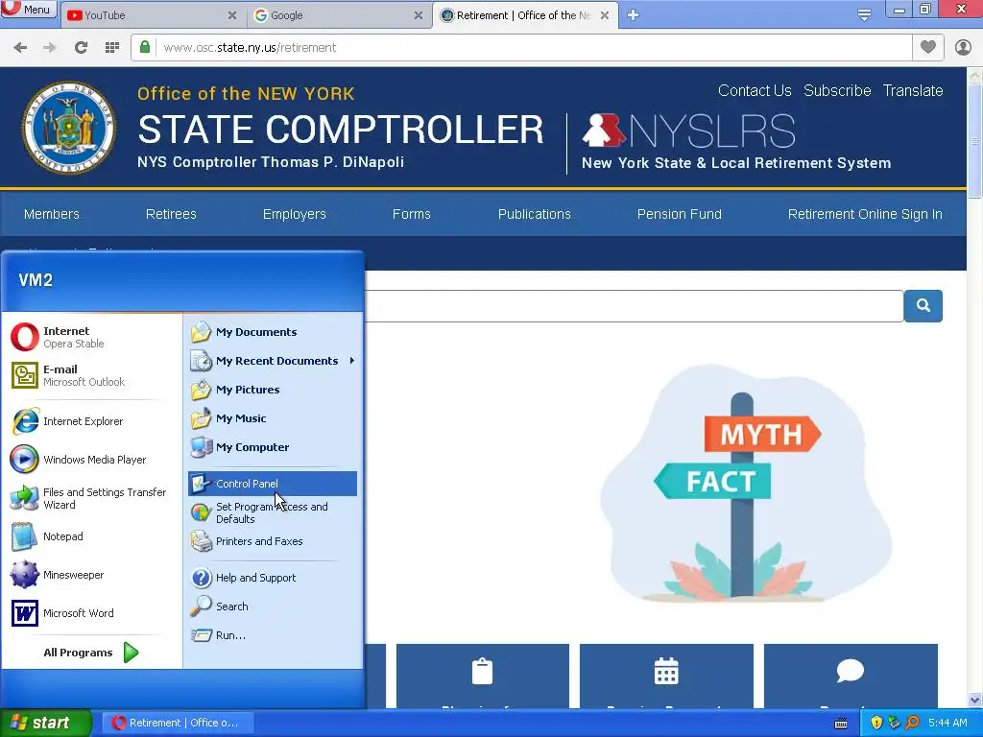The height and width of the screenshot is (737, 983).
Task: Open the Forms navigation item
Action: tap(411, 214)
